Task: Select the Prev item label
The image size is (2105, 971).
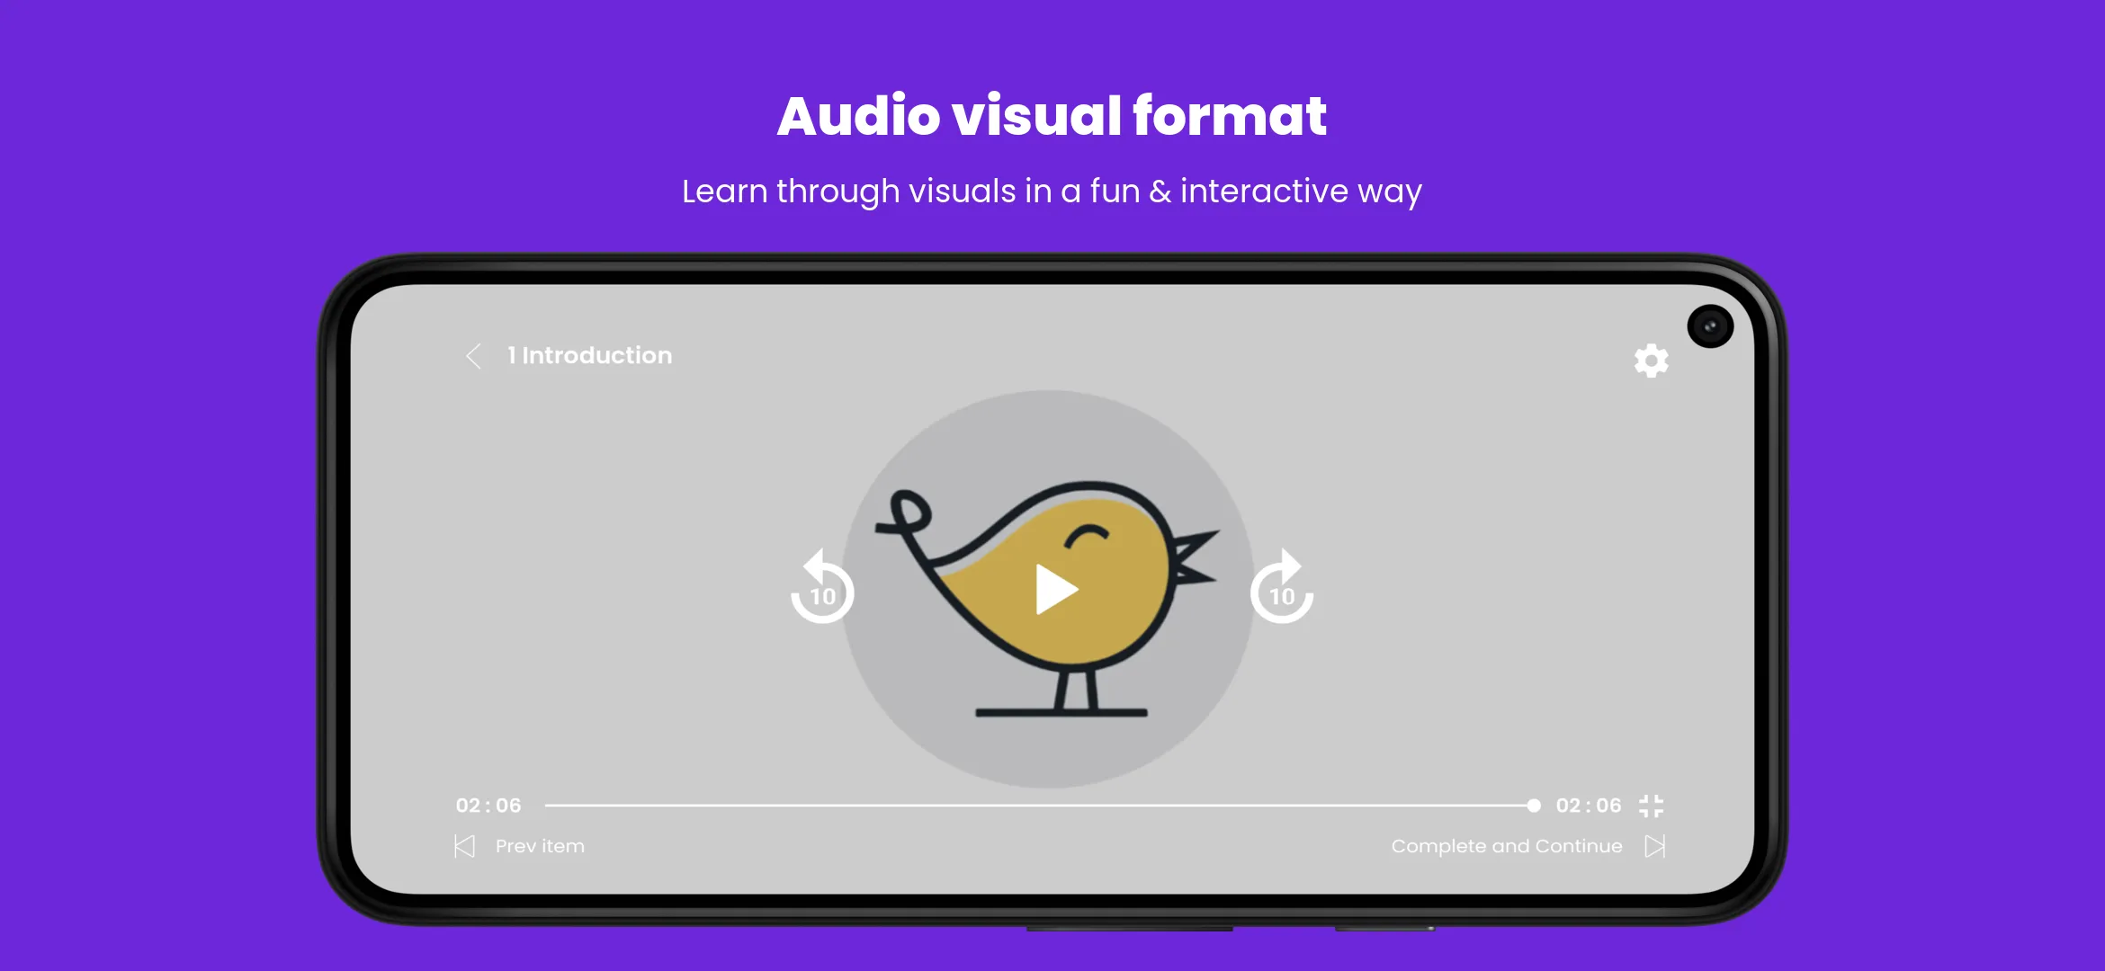Action: tap(540, 846)
